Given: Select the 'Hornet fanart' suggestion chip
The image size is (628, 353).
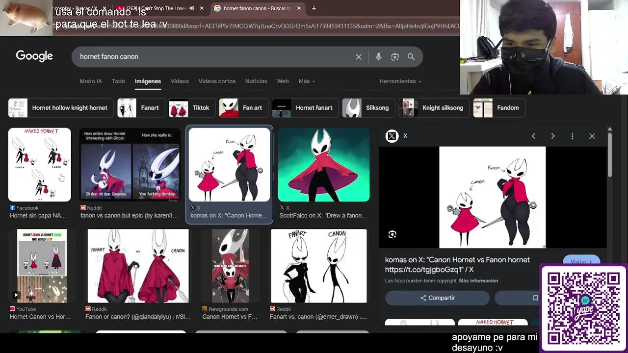Looking at the screenshot, I should (305, 108).
